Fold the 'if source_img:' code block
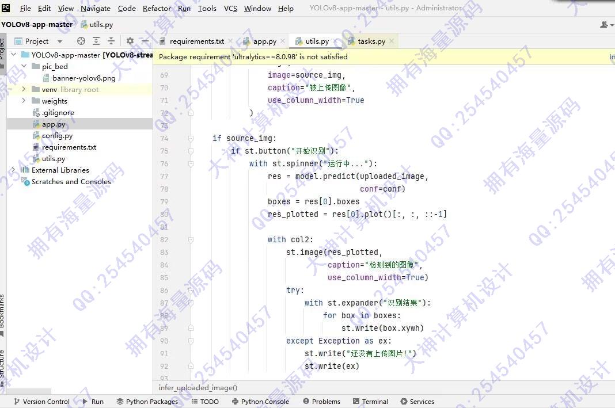This screenshot has width=615, height=408. pos(191,138)
